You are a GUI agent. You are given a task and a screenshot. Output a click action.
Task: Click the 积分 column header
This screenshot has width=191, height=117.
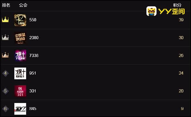coord(177,5)
